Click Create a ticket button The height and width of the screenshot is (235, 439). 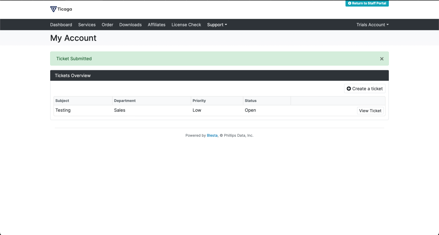365,89
